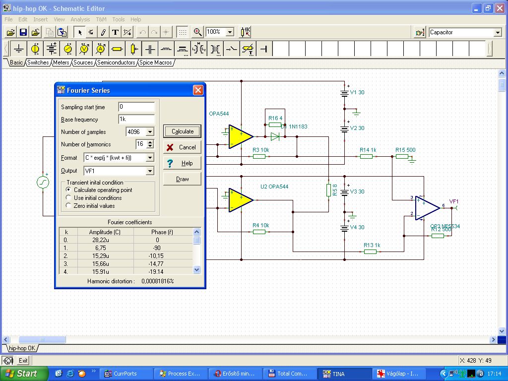Select the Resistor component icon

pos(117,49)
